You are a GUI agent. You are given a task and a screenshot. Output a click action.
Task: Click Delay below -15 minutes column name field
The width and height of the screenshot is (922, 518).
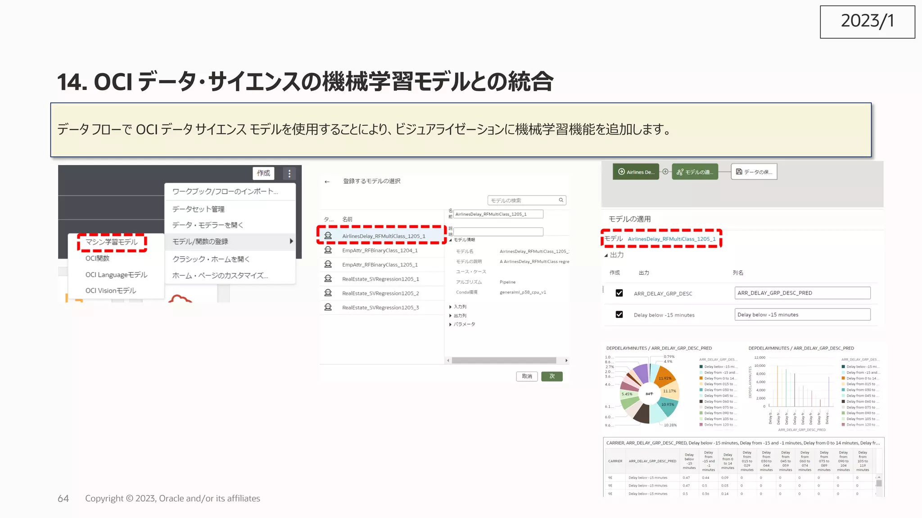coord(802,315)
